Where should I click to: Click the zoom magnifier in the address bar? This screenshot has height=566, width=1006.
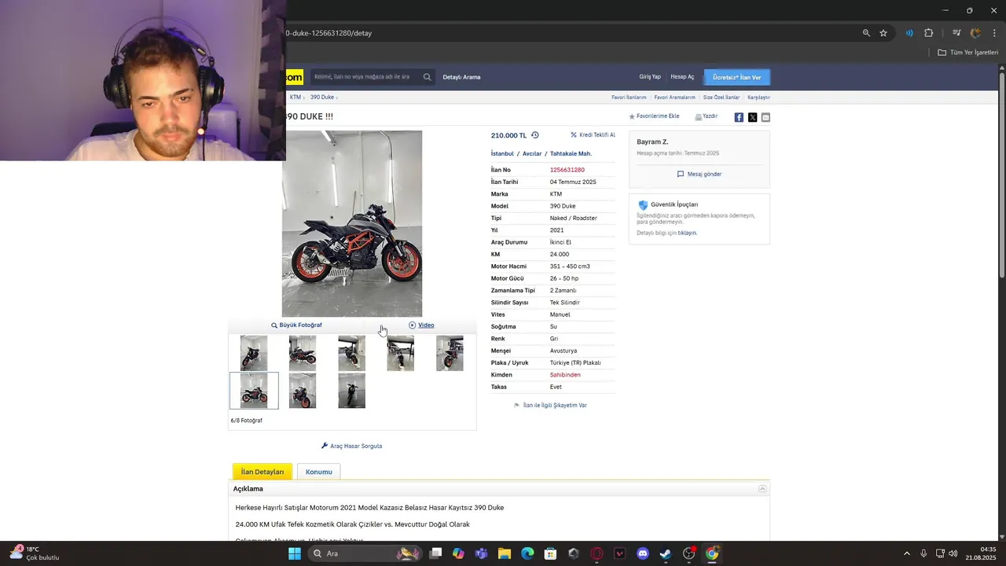866,33
